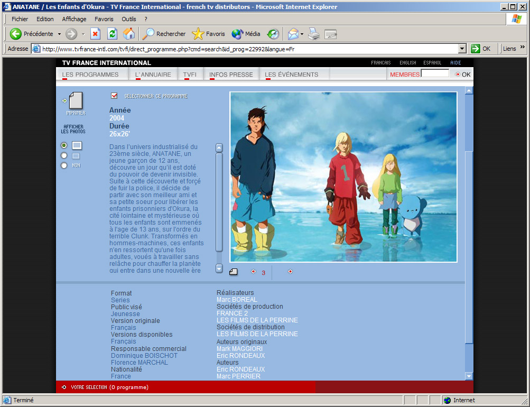This screenshot has width=530, height=407.
Task: Click the Adresse URL field
Action: pos(249,49)
